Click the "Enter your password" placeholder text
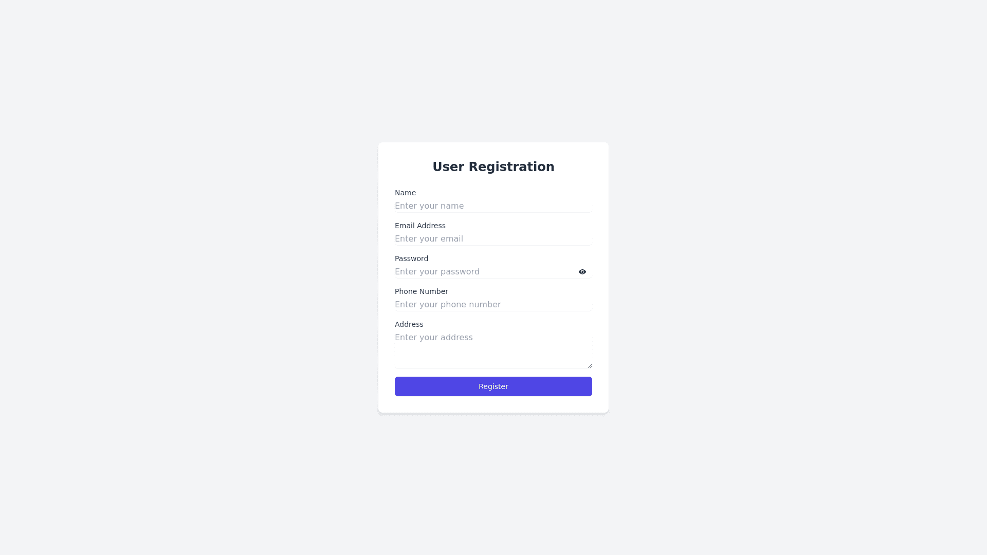The width and height of the screenshot is (987, 555). (437, 272)
